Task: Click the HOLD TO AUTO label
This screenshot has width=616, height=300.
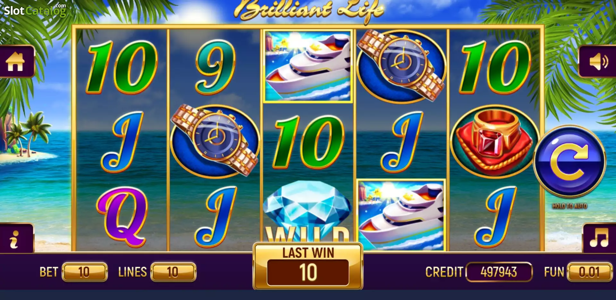Action: click(x=569, y=206)
